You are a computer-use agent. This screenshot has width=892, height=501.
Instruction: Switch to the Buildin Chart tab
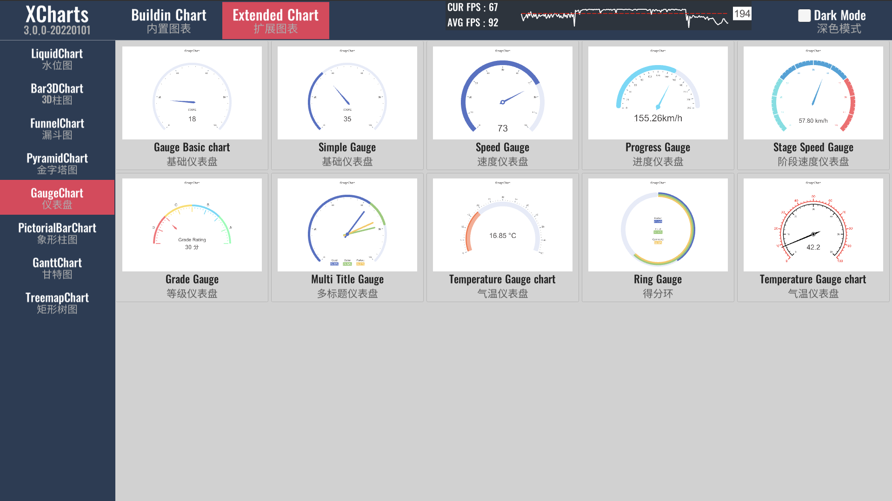[x=168, y=20]
